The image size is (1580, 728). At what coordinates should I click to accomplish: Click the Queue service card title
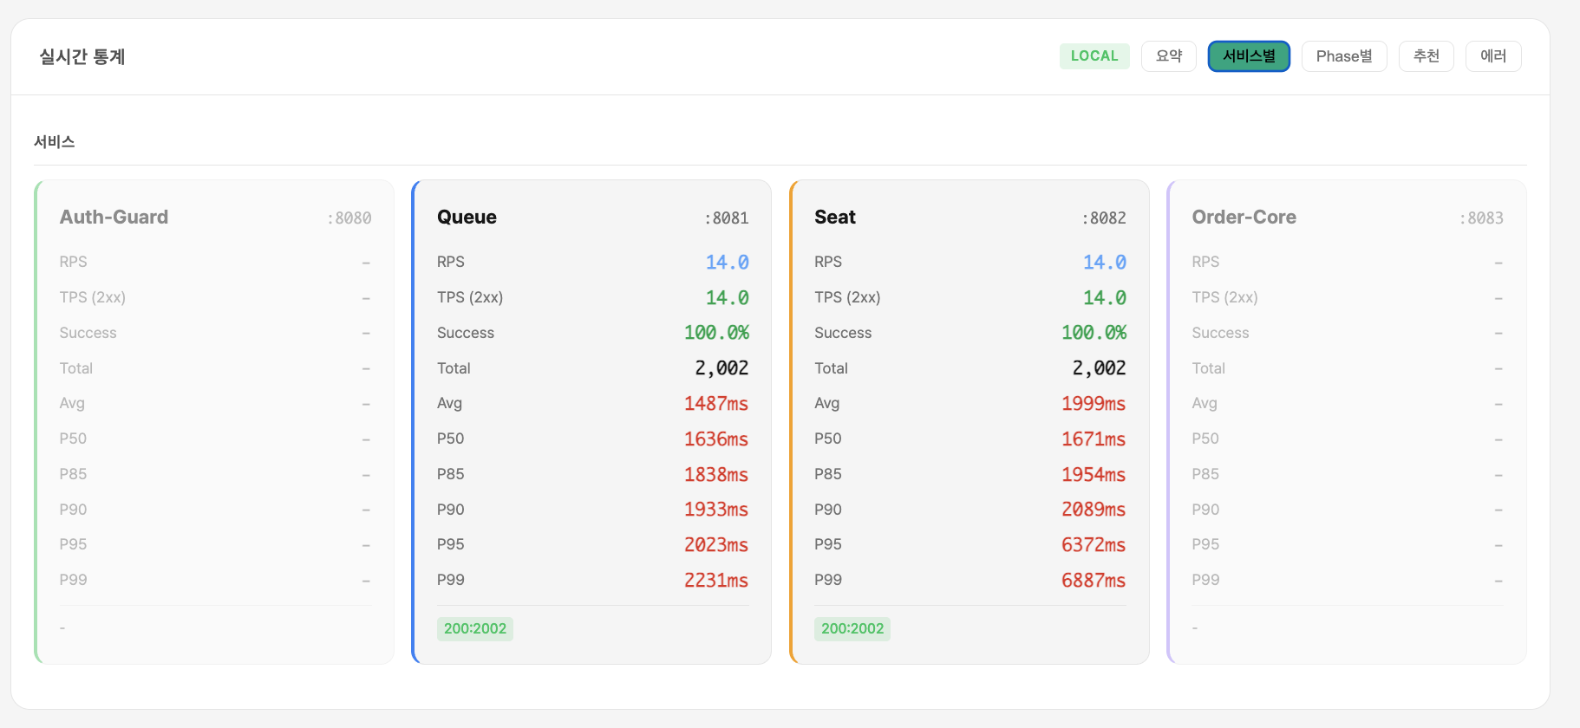click(467, 218)
